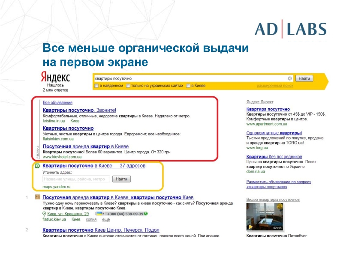Image resolution: width=343 pixels, height=257 pixels.
Task: Open 'Все объявления' link
Action: [57, 102]
